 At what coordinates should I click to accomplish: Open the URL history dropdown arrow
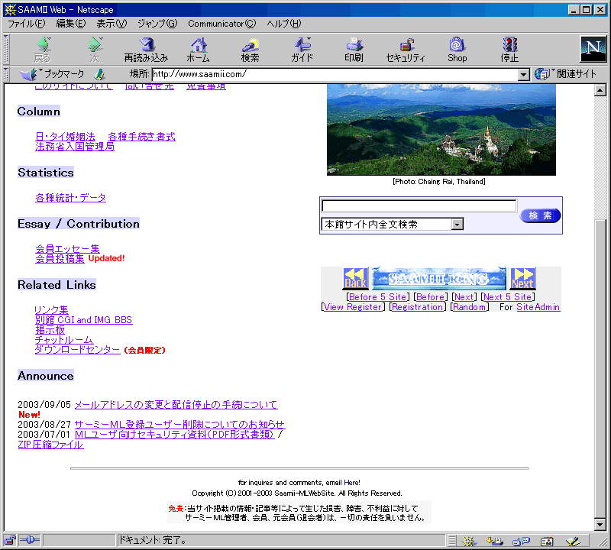click(x=524, y=74)
